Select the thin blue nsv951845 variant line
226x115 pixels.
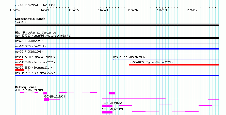tap(166, 59)
